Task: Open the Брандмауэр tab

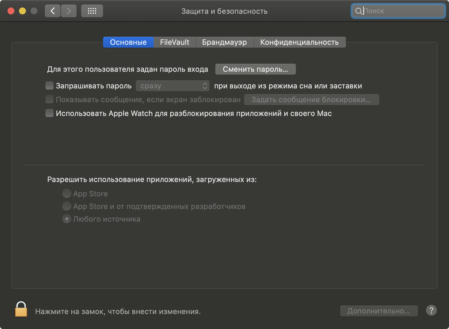Action: click(225, 42)
